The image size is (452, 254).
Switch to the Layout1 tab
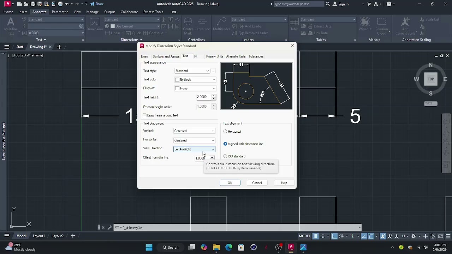tap(39, 236)
